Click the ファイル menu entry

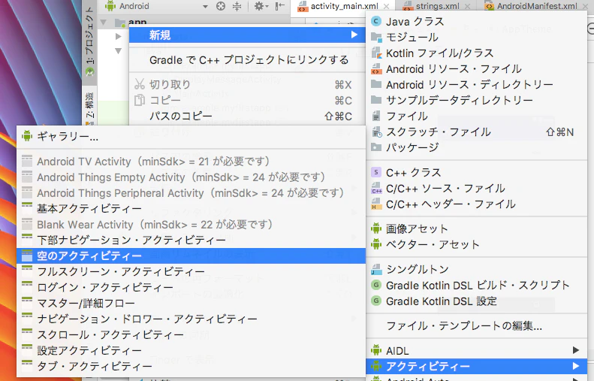coord(477,116)
